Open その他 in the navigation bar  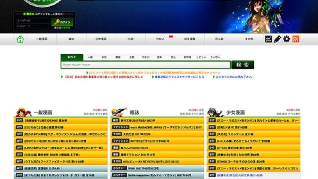click(249, 39)
